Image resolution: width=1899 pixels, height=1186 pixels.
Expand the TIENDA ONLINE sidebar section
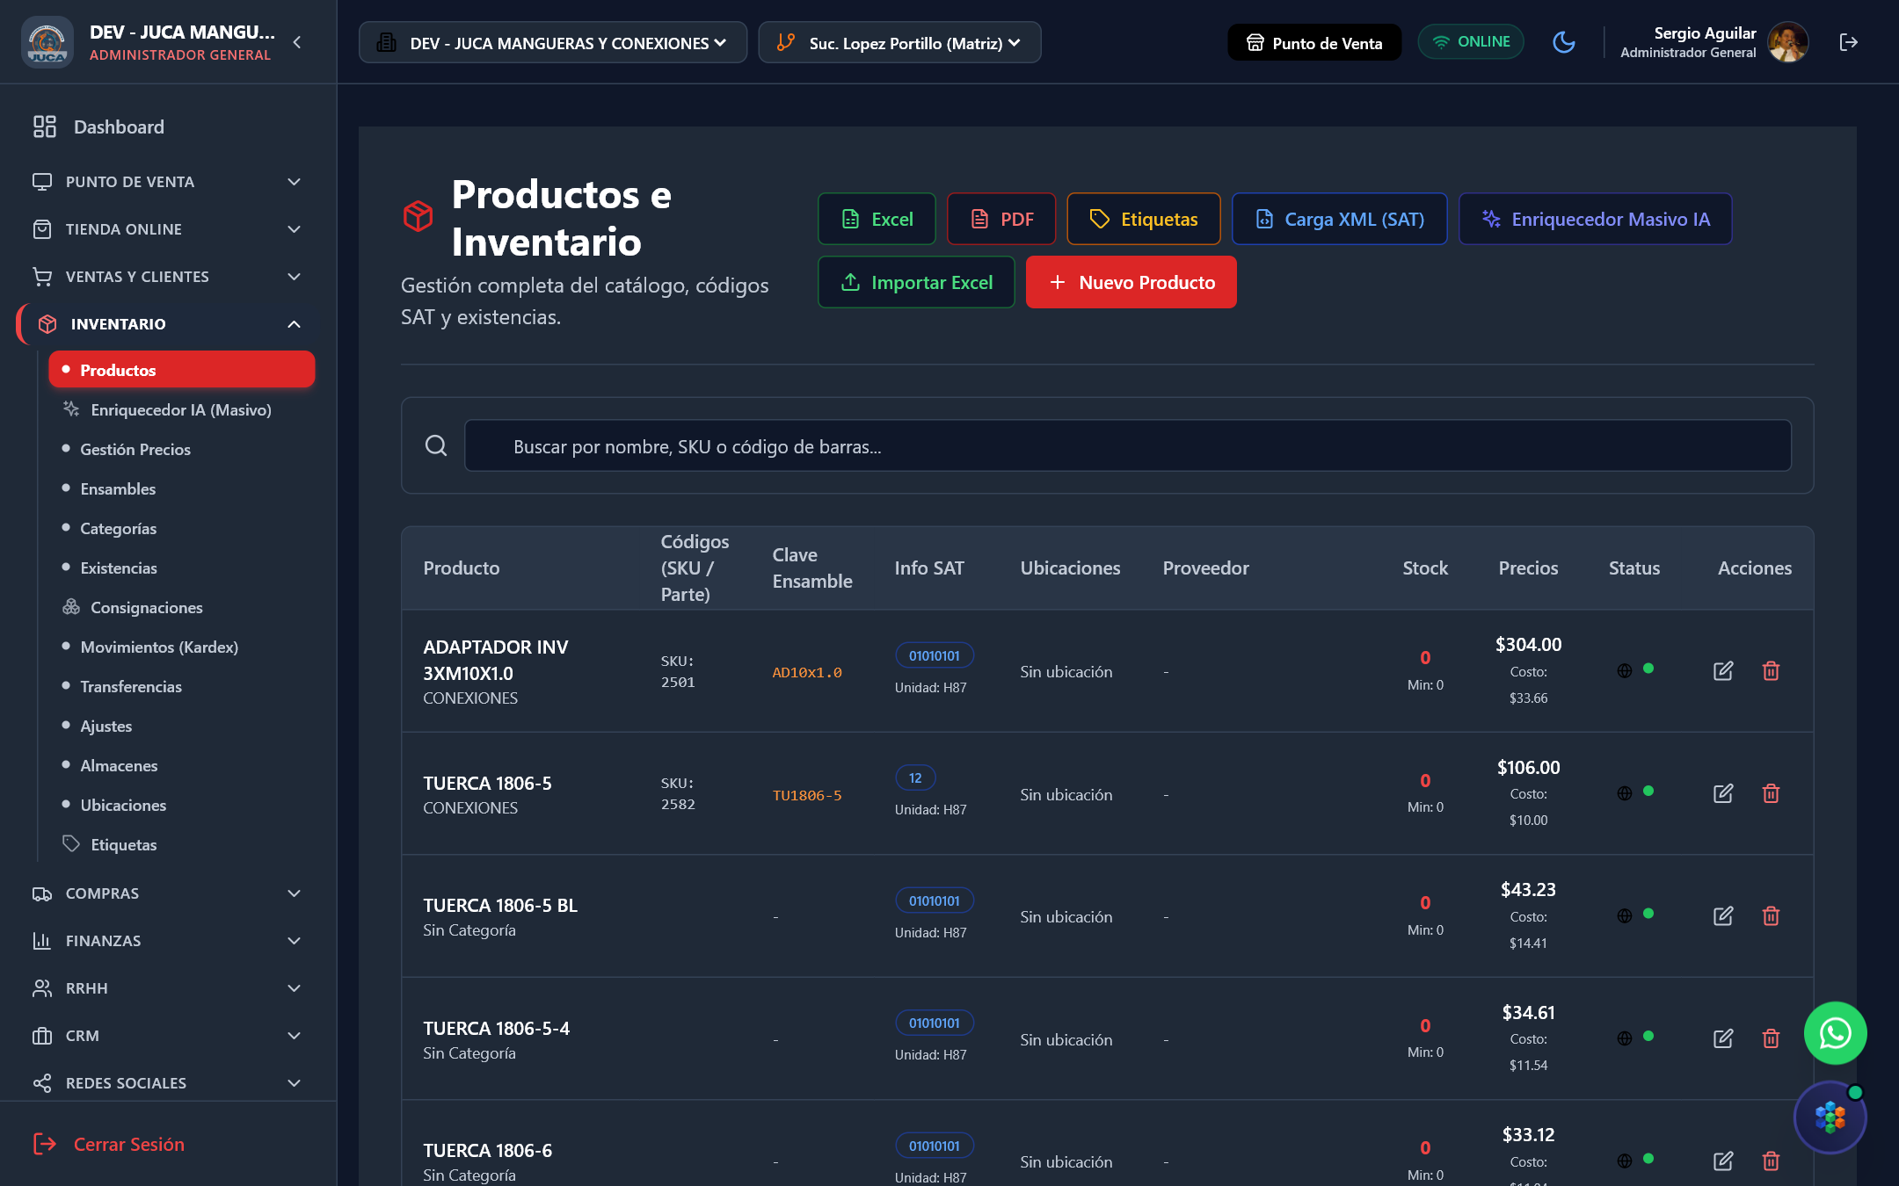[167, 229]
